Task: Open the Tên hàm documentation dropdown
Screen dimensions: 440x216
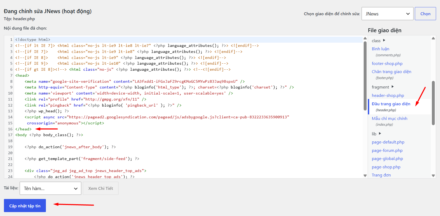Action: click(50, 188)
